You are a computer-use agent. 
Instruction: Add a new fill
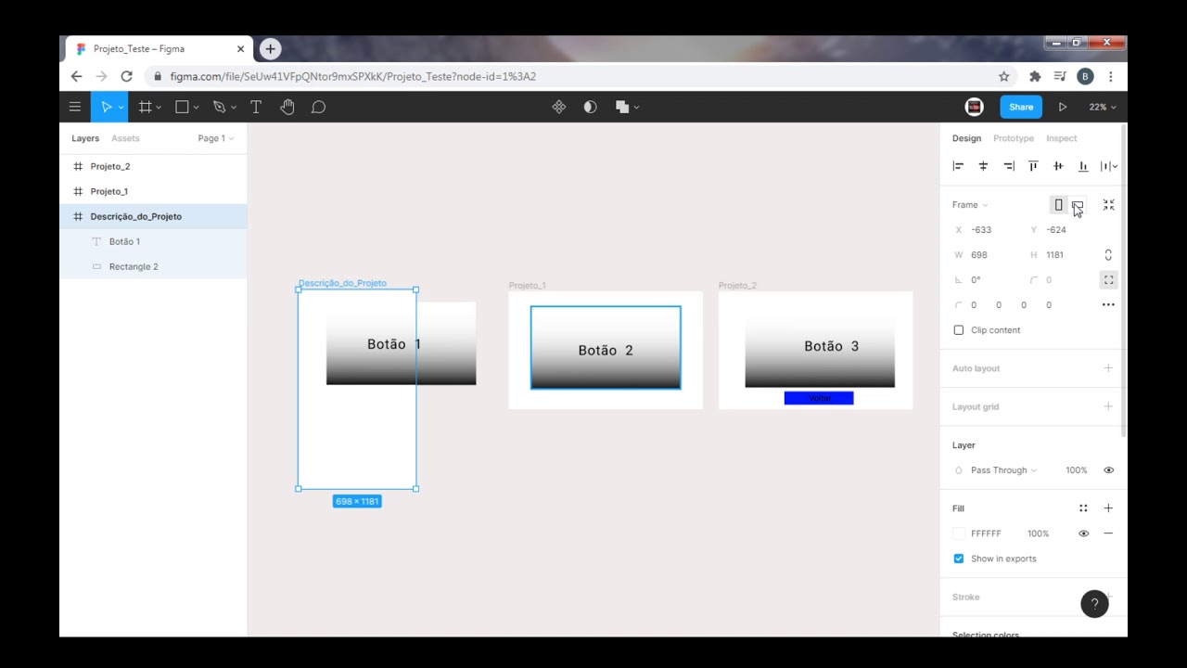point(1108,508)
